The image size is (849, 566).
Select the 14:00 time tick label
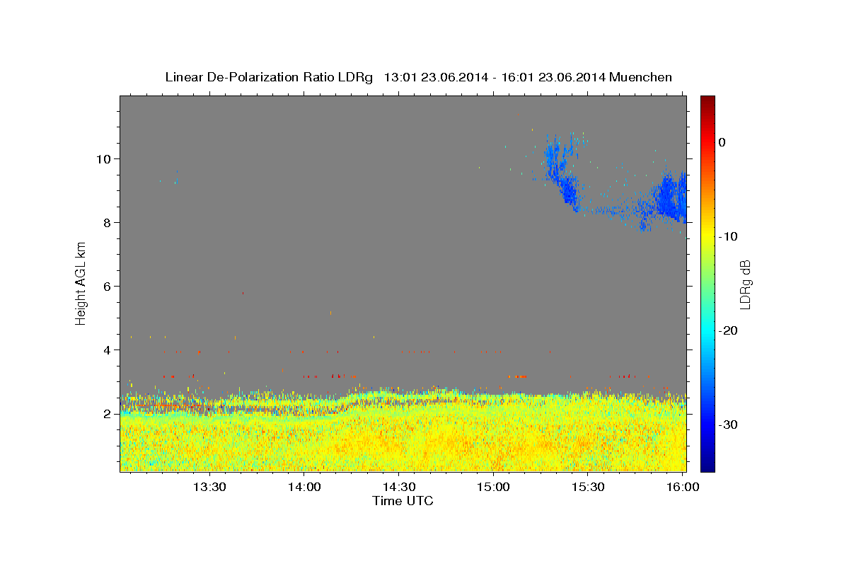coord(305,487)
